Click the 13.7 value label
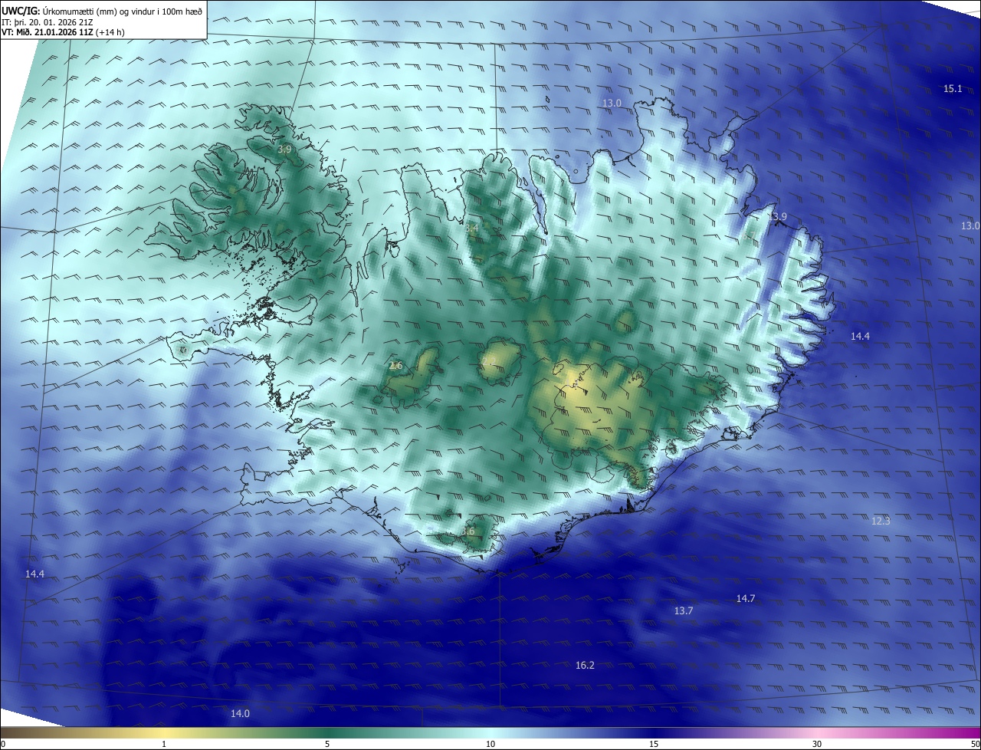Viewport: 981px width, 750px height. 684,610
